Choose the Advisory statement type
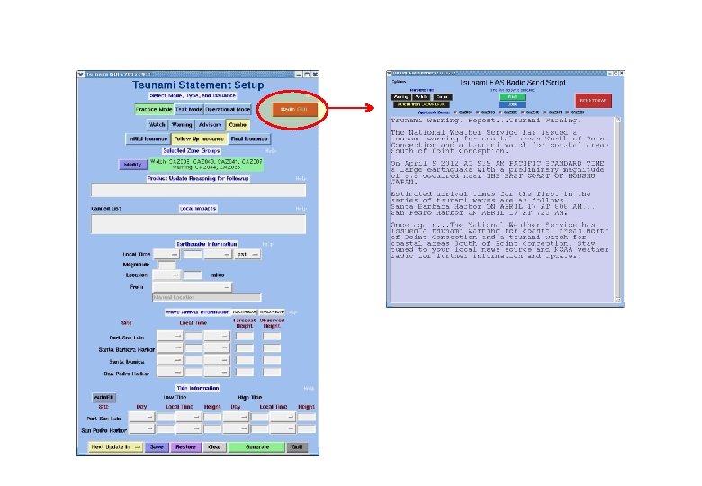This screenshot has height=486, width=702. click(x=210, y=125)
